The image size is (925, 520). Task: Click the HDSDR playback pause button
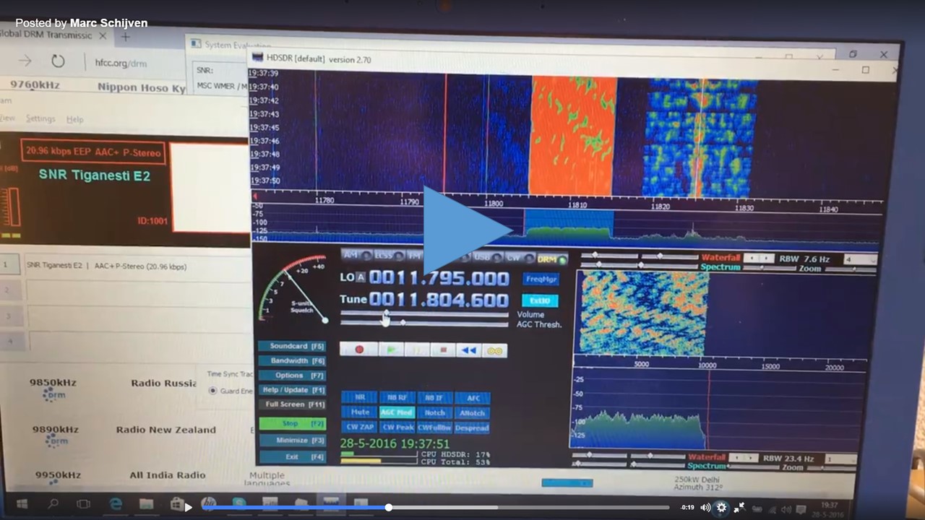click(417, 350)
